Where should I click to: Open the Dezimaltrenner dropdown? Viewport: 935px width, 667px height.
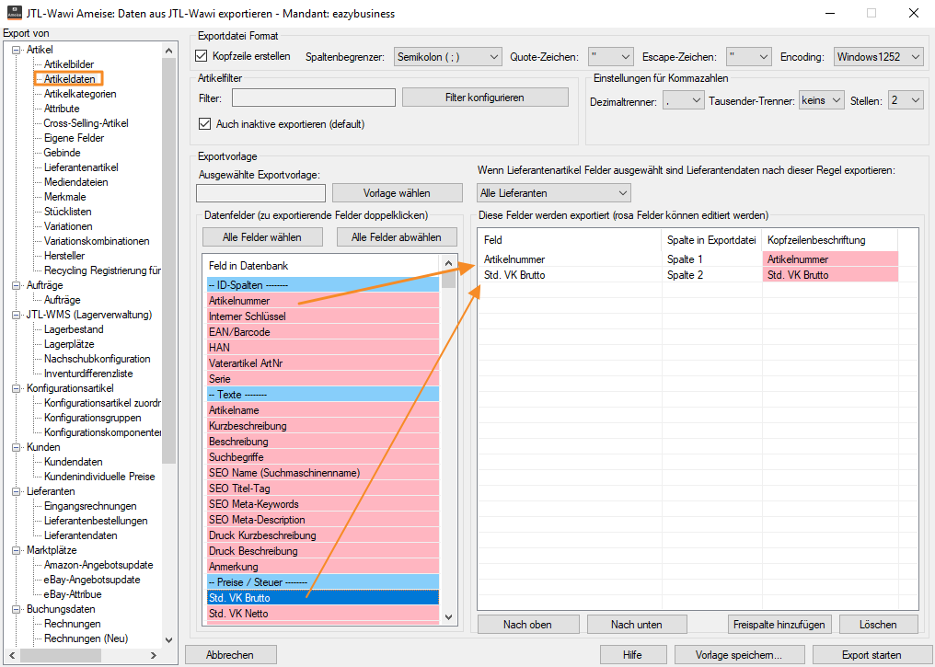pyautogui.click(x=684, y=100)
